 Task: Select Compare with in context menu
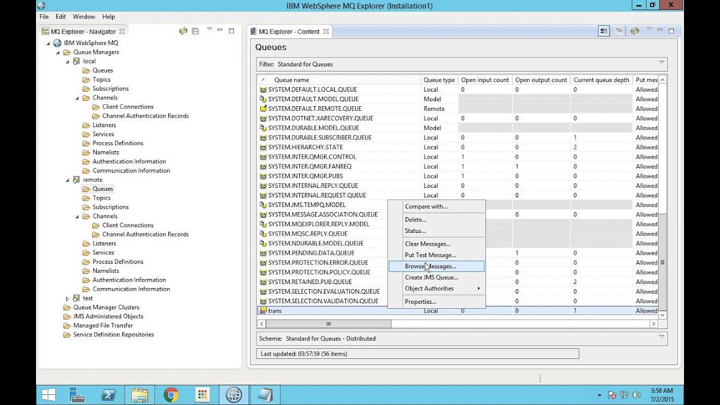click(x=436, y=206)
